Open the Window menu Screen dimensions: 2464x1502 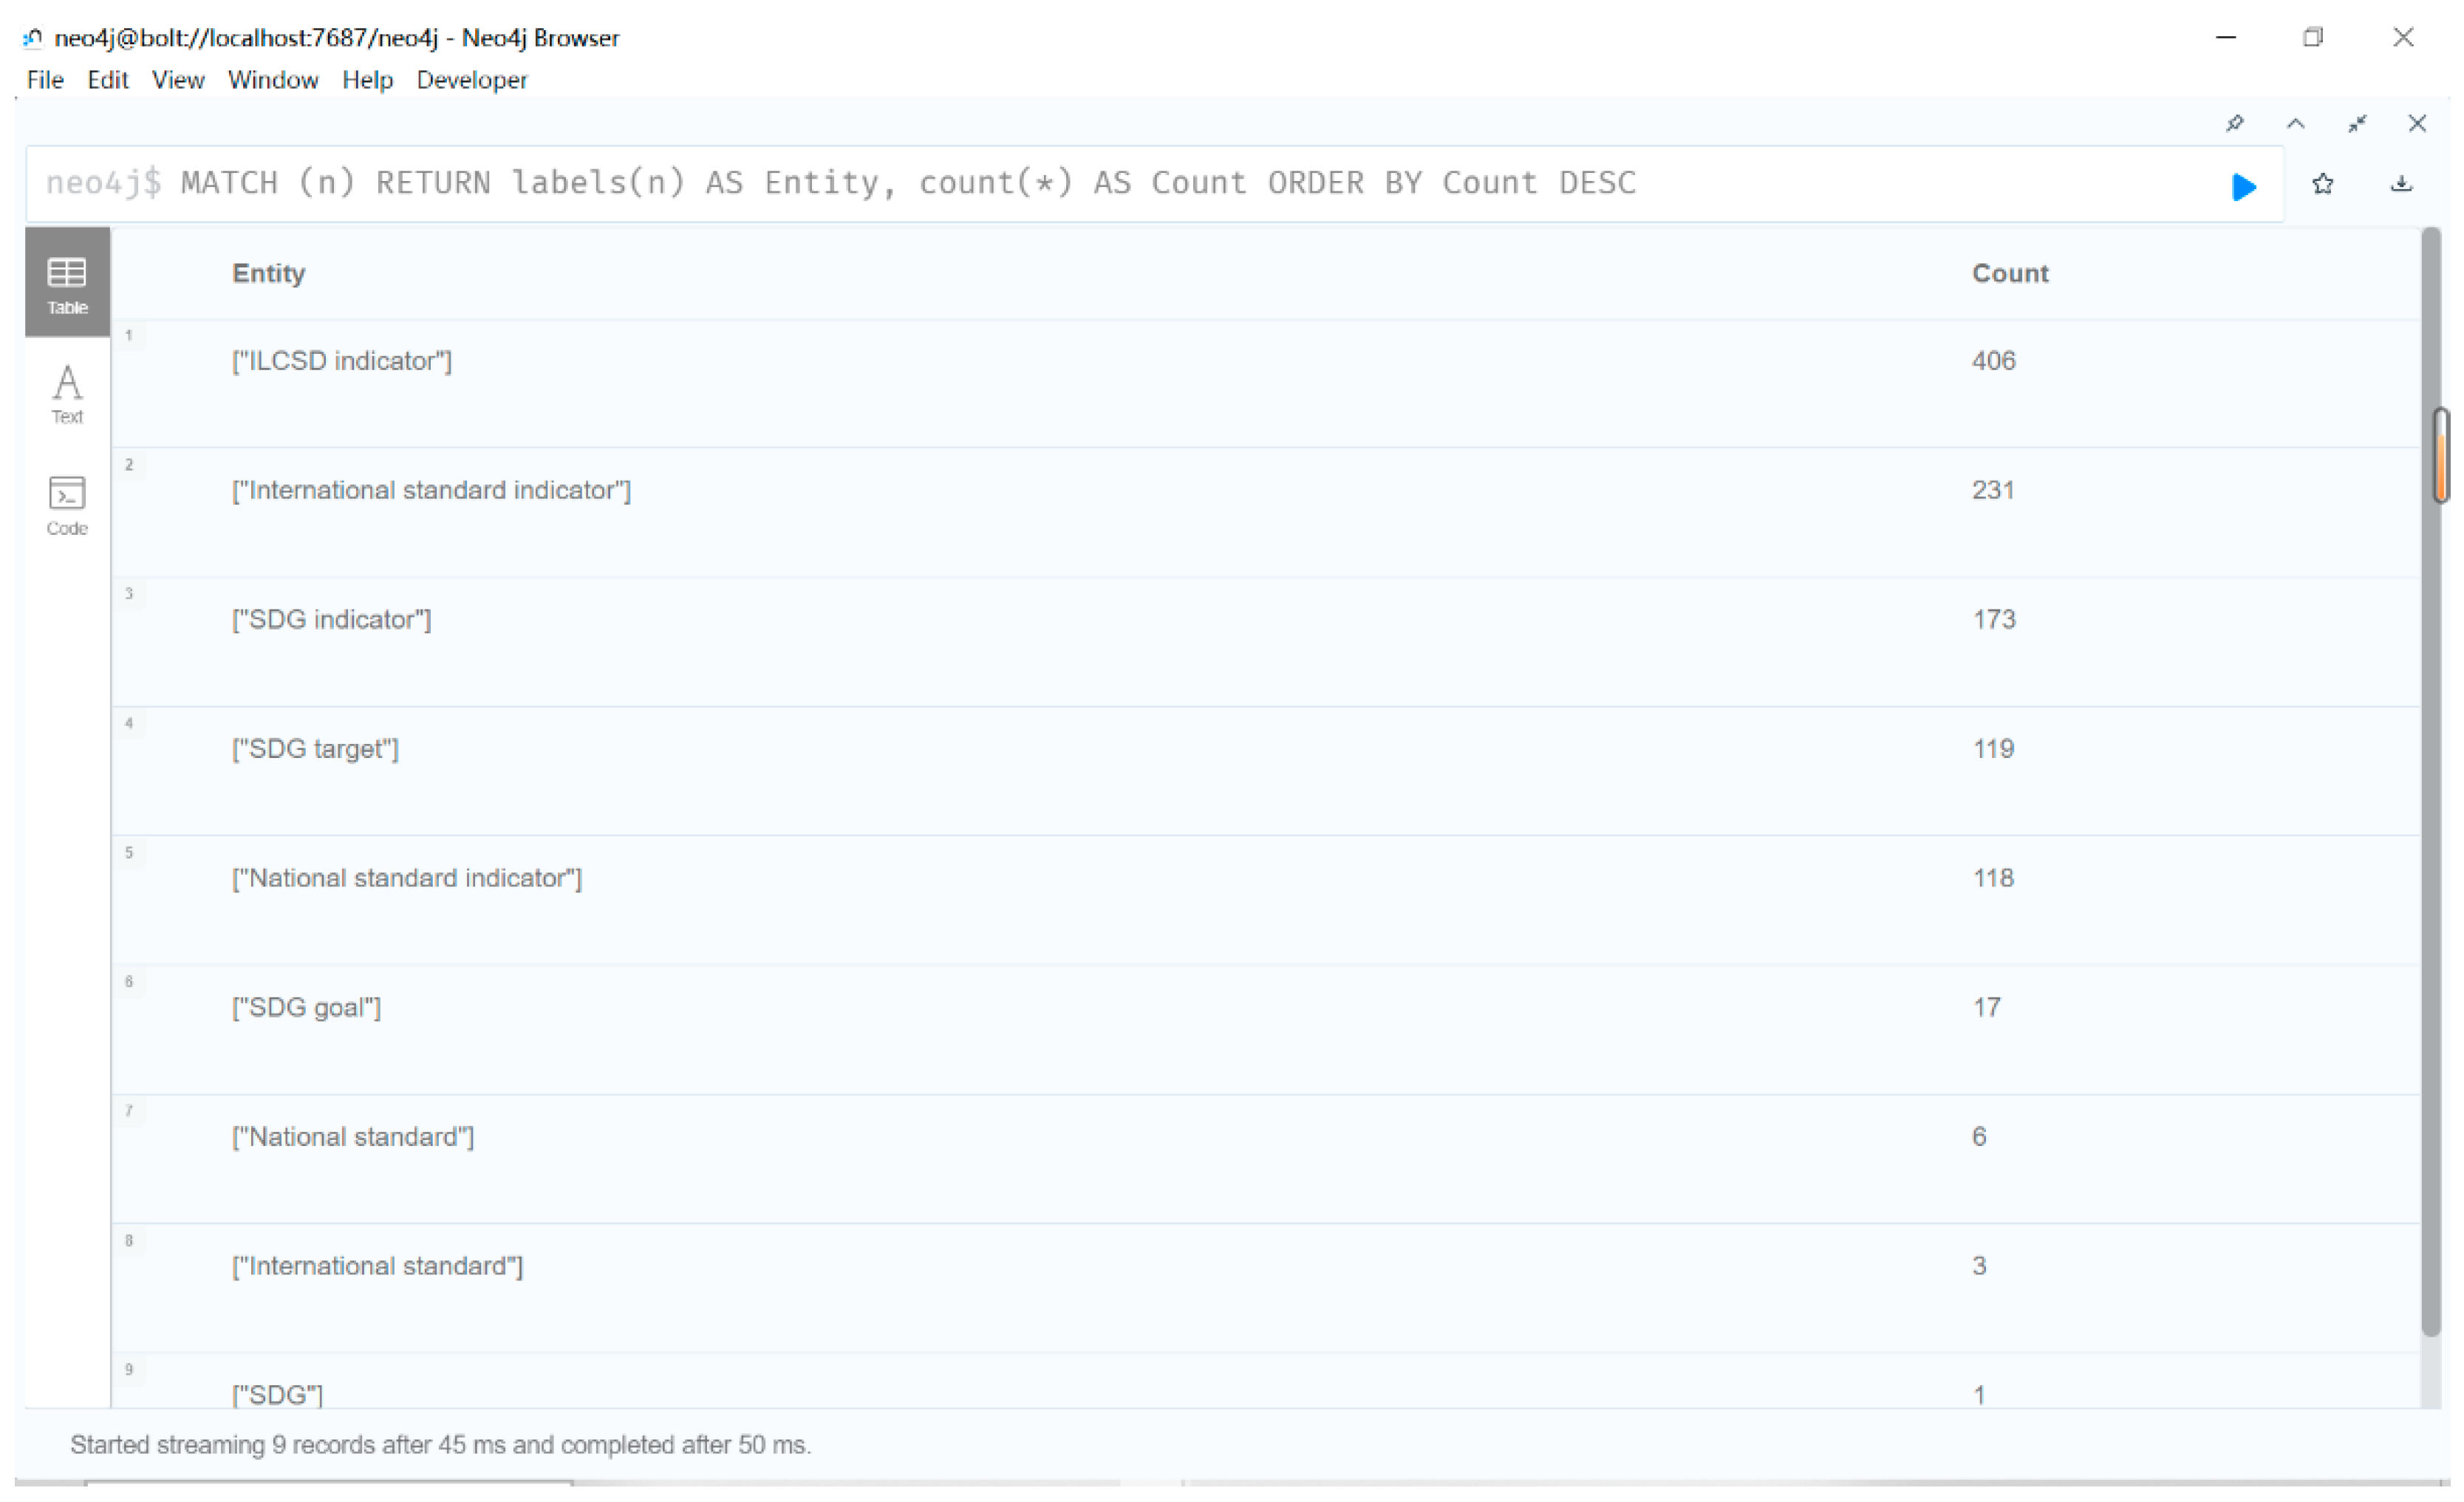tap(273, 80)
